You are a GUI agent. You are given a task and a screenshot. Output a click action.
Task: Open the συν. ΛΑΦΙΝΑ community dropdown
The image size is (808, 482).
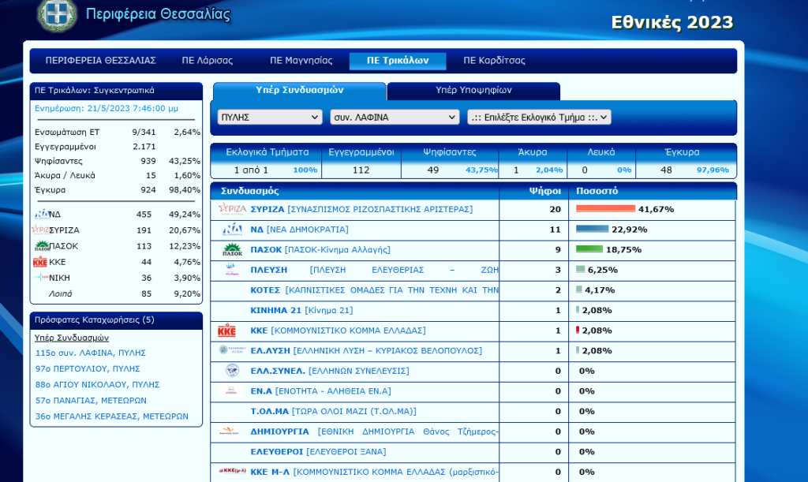coord(395,117)
